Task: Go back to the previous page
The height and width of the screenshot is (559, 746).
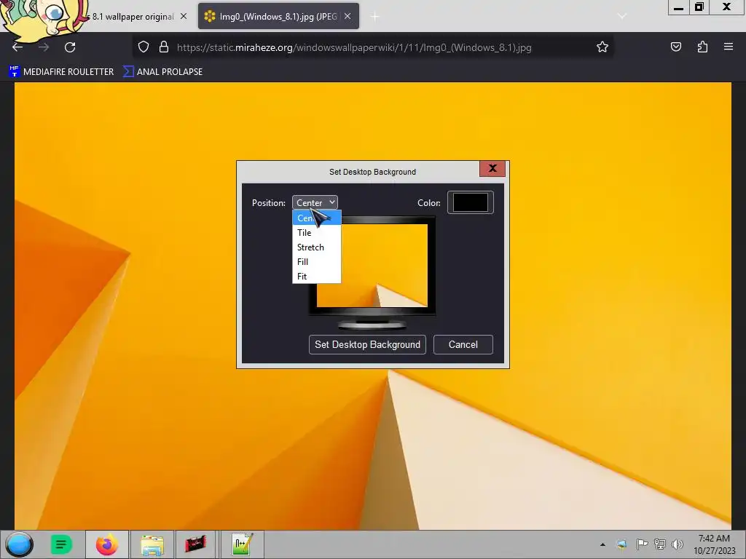Action: (17, 47)
